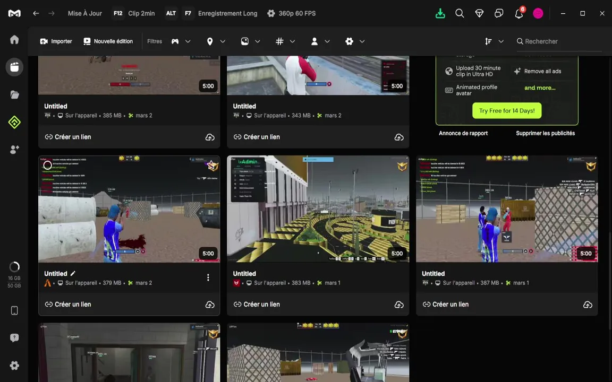Create link for 385 MB clip
Screen dimensions: 612x382
point(68,137)
